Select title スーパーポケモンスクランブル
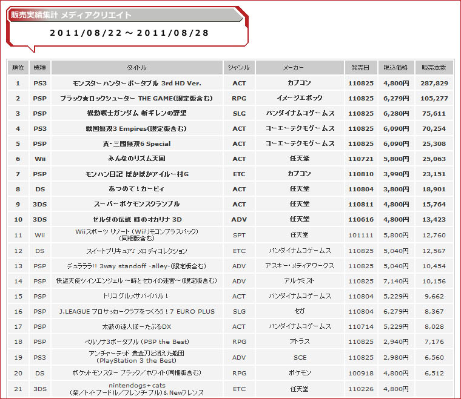This screenshot has height=399, width=461. point(136,204)
